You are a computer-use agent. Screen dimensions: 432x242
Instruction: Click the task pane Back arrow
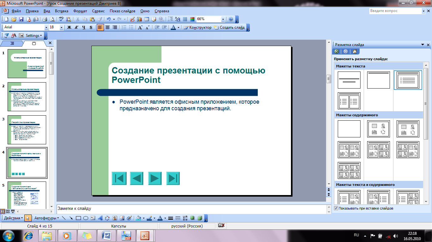pyautogui.click(x=336, y=51)
